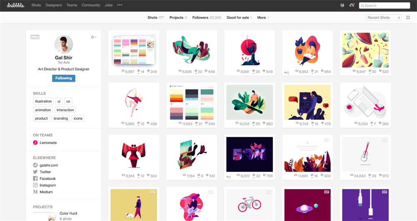Image resolution: width=417 pixels, height=221 pixels.
Task: Open the user avatar icon in header
Action: [x=342, y=5]
